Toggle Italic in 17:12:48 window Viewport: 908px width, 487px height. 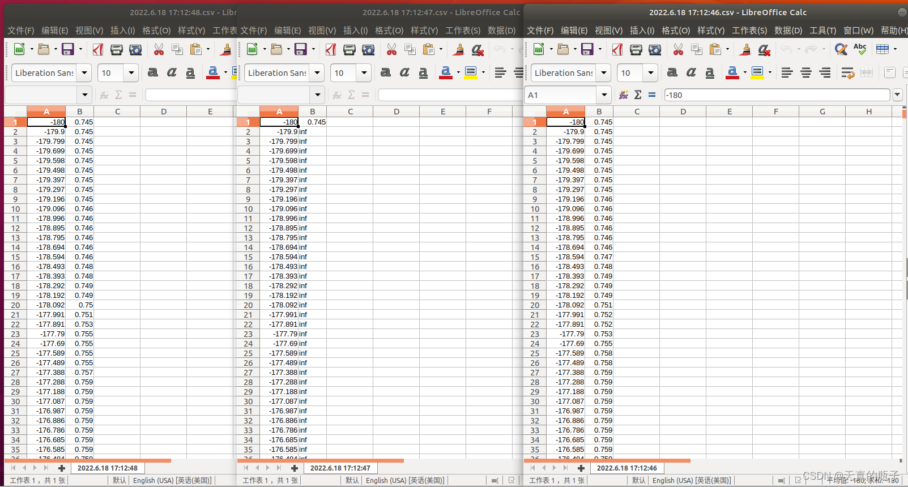(172, 72)
